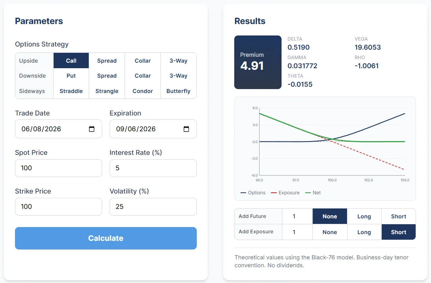Viewport: 431px width, 283px height.
Task: Select the Condor strategy
Action: click(x=143, y=91)
